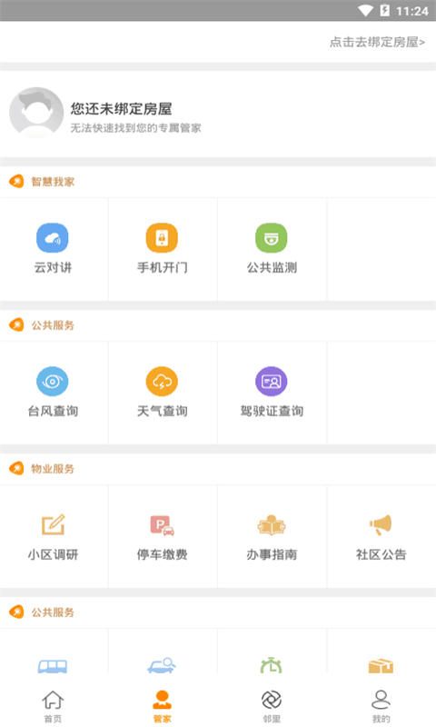436x727 pixels.
Task: Switch to the 我的 profile tab
Action: 381,706
